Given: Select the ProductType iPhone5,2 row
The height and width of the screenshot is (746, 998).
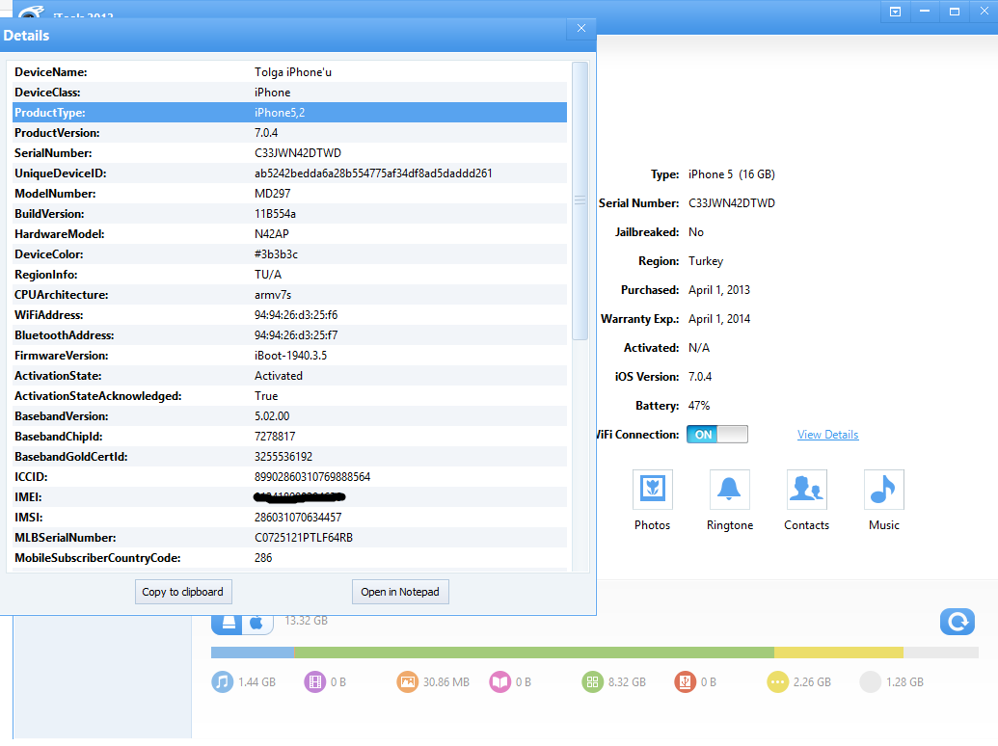Looking at the screenshot, I should coord(289,113).
